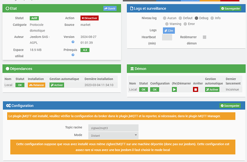Click the Jeedom SAS - AGPL author text
The width and height of the screenshot is (247, 162).
tap(40, 40)
